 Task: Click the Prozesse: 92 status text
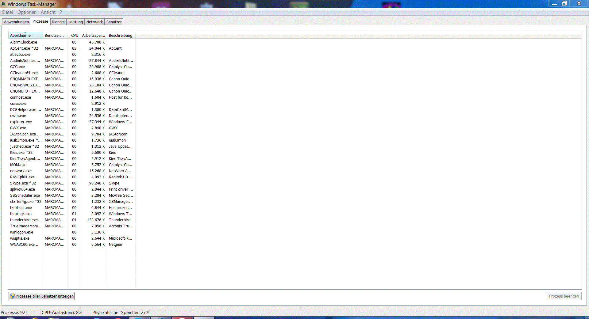[13, 313]
